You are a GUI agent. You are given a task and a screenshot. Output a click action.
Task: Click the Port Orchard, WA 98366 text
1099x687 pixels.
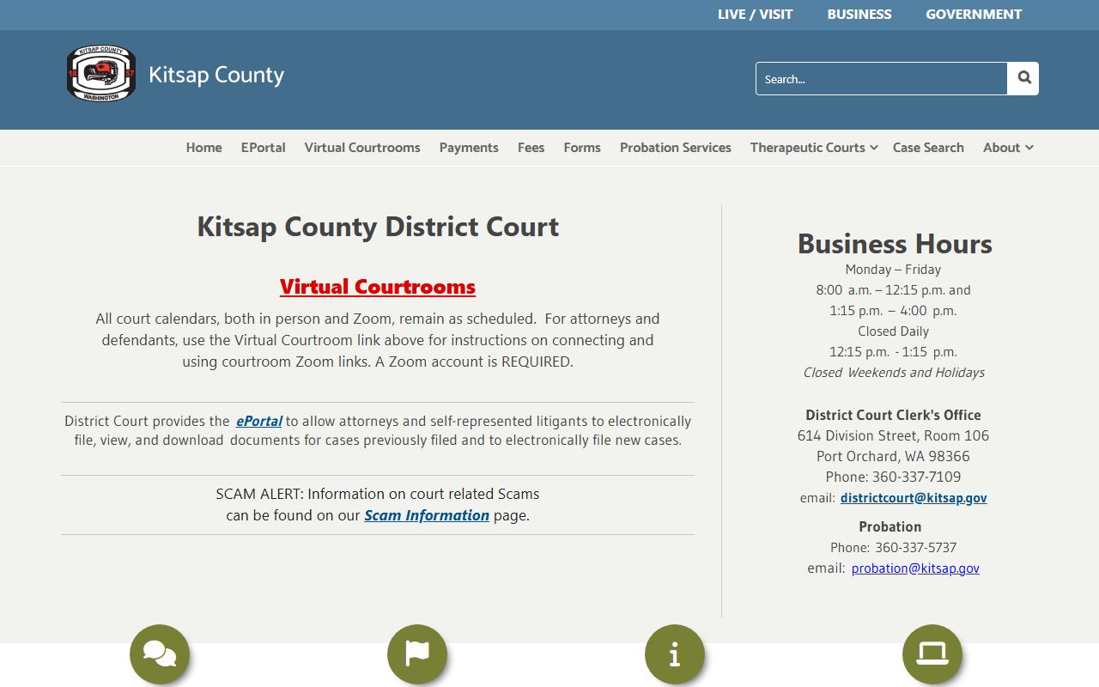893,456
